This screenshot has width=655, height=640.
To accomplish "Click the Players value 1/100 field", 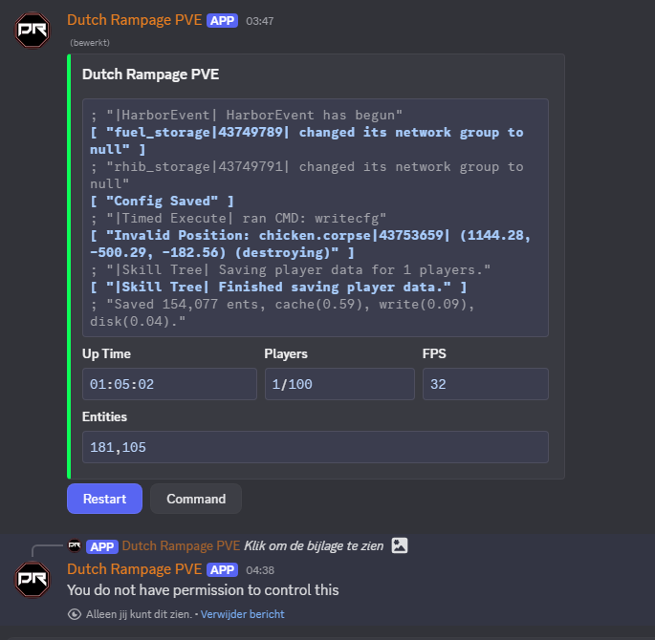I will coord(339,384).
